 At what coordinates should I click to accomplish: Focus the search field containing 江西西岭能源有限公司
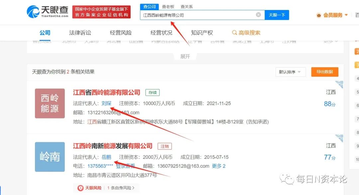coord(202,15)
